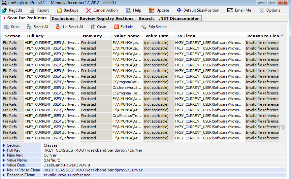This screenshot has width=291, height=179.
Task: Click the Report document icon
Action: point(32,10)
